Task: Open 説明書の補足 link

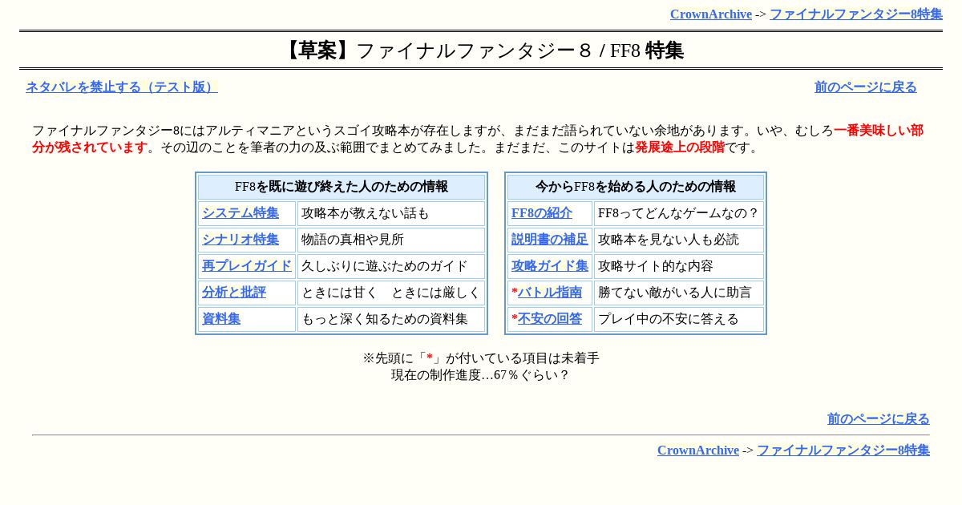Action: (550, 240)
